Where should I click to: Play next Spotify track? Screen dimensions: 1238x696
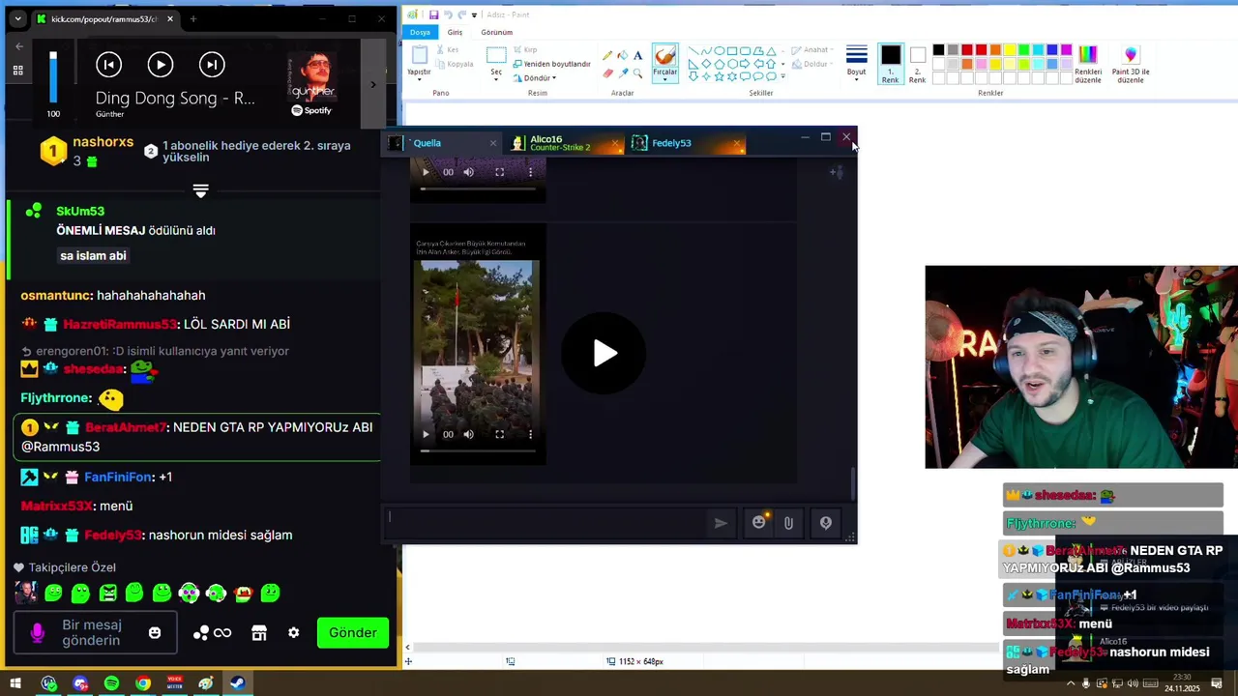click(x=212, y=65)
